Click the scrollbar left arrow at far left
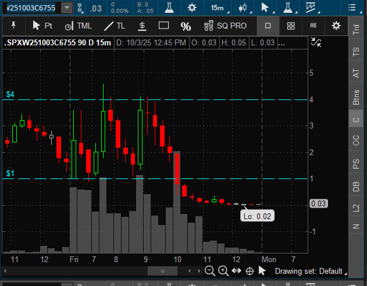 pos(5,271)
